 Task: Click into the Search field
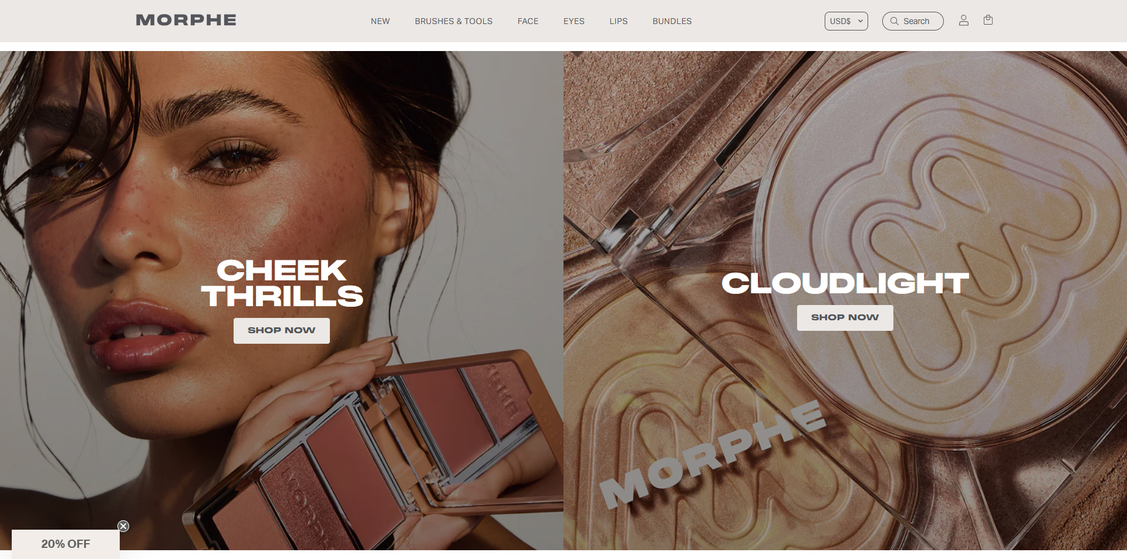point(913,21)
